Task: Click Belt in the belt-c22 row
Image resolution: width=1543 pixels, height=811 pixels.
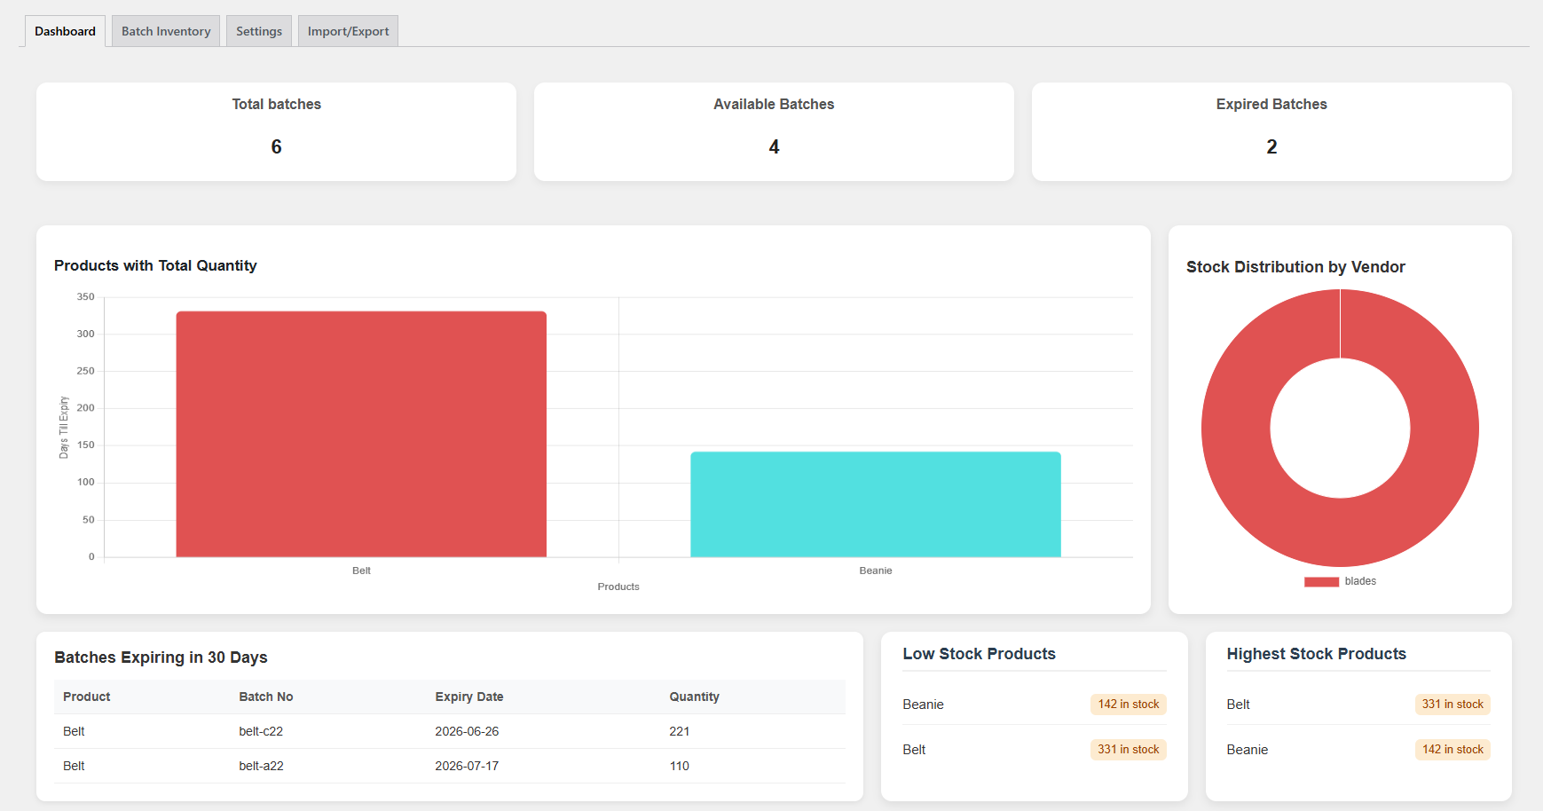Action: [x=74, y=731]
